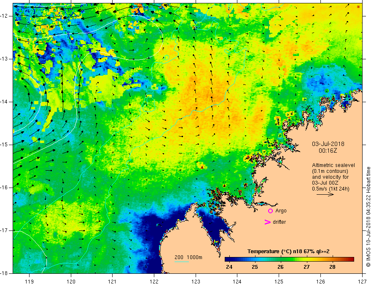Select the '200 1000m' depth contour label

[x=188, y=257]
